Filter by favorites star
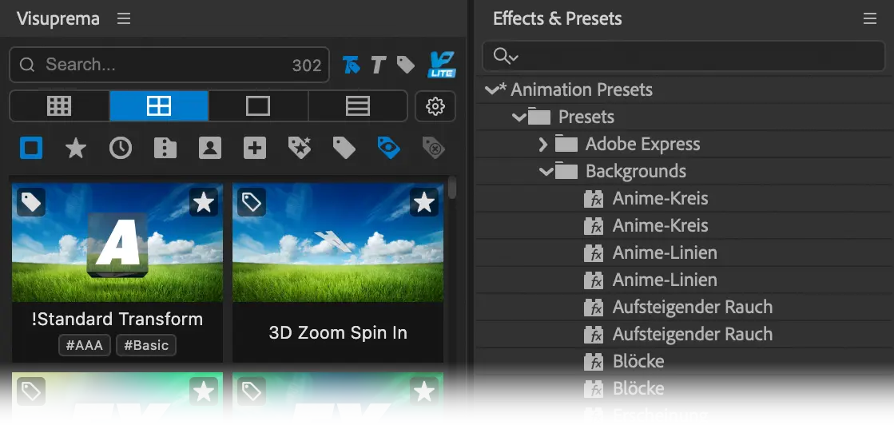 pyautogui.click(x=76, y=149)
